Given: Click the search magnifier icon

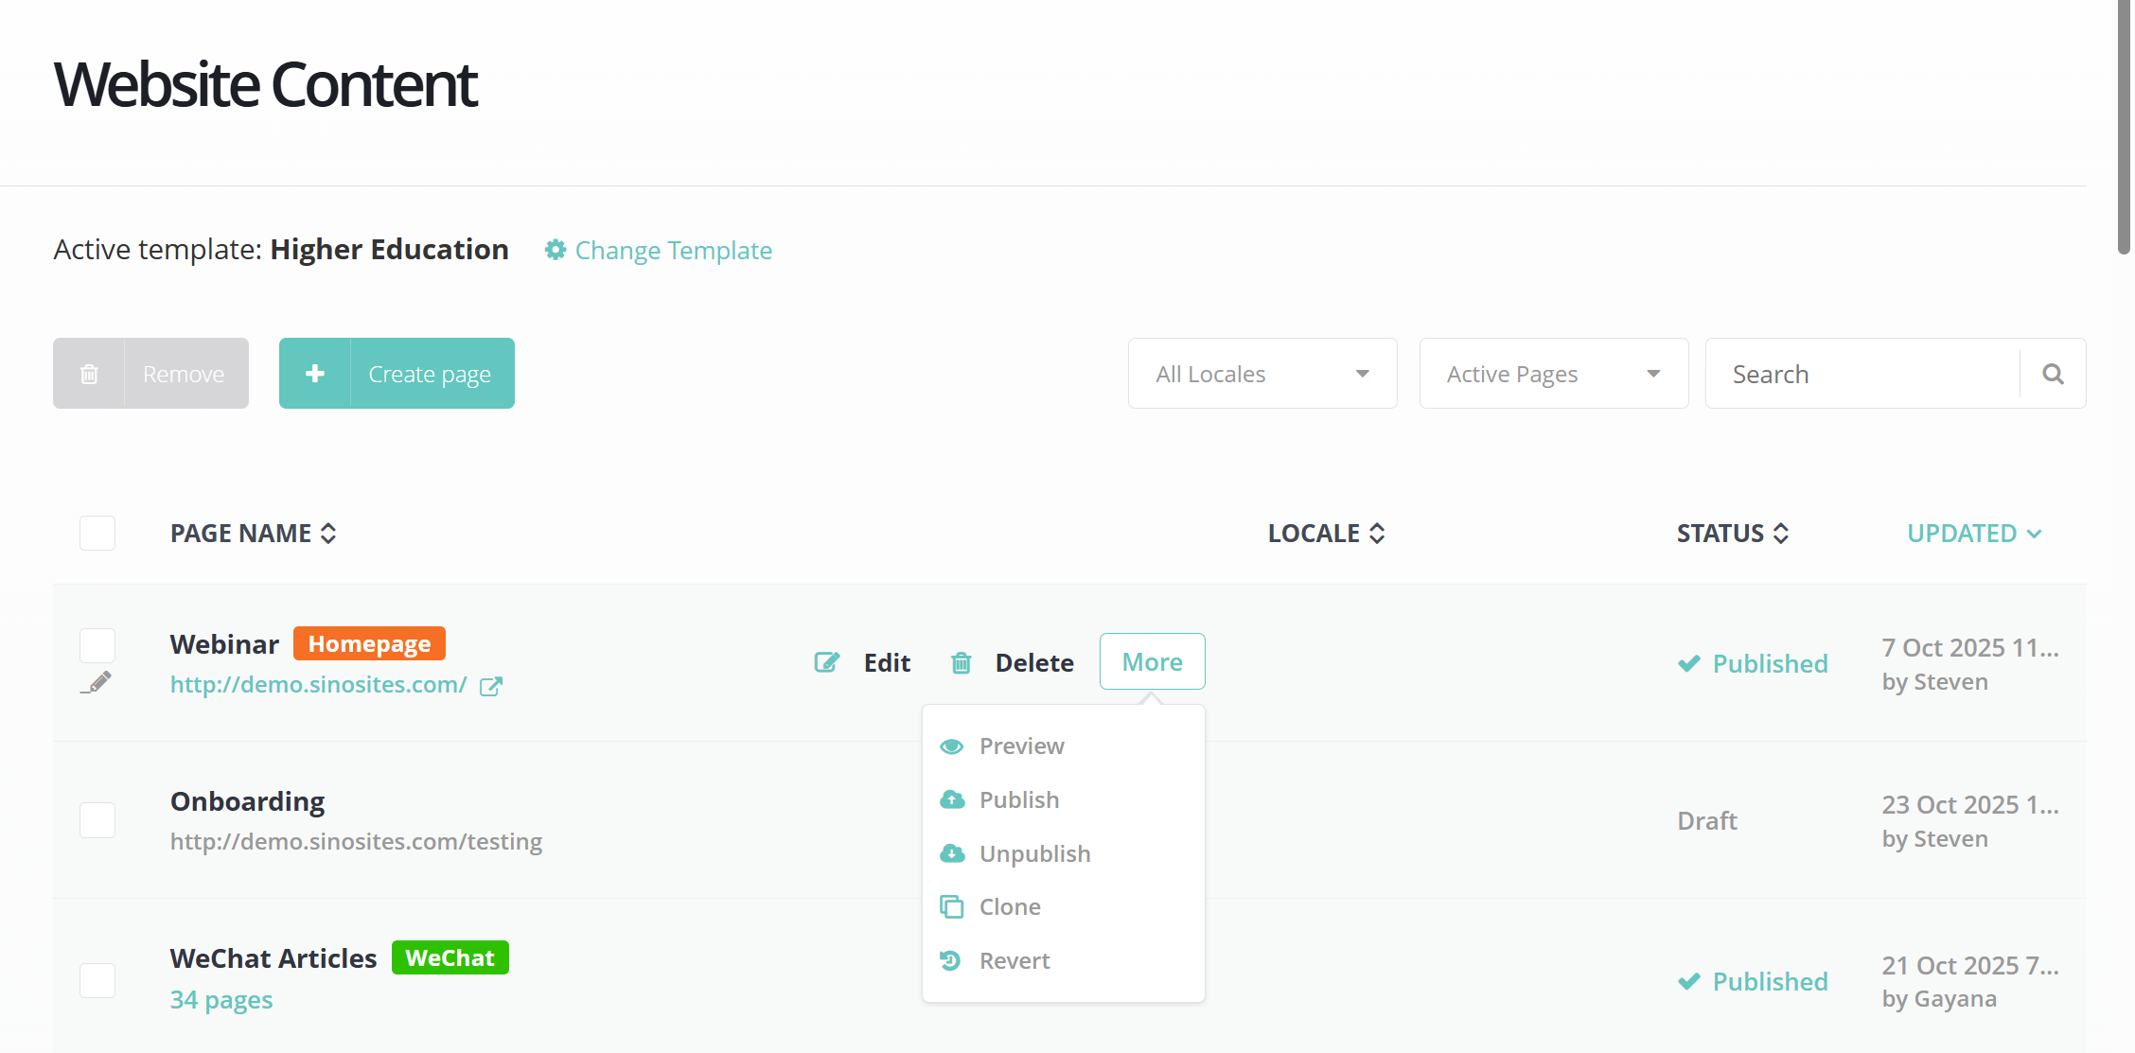Looking at the screenshot, I should tap(2053, 374).
